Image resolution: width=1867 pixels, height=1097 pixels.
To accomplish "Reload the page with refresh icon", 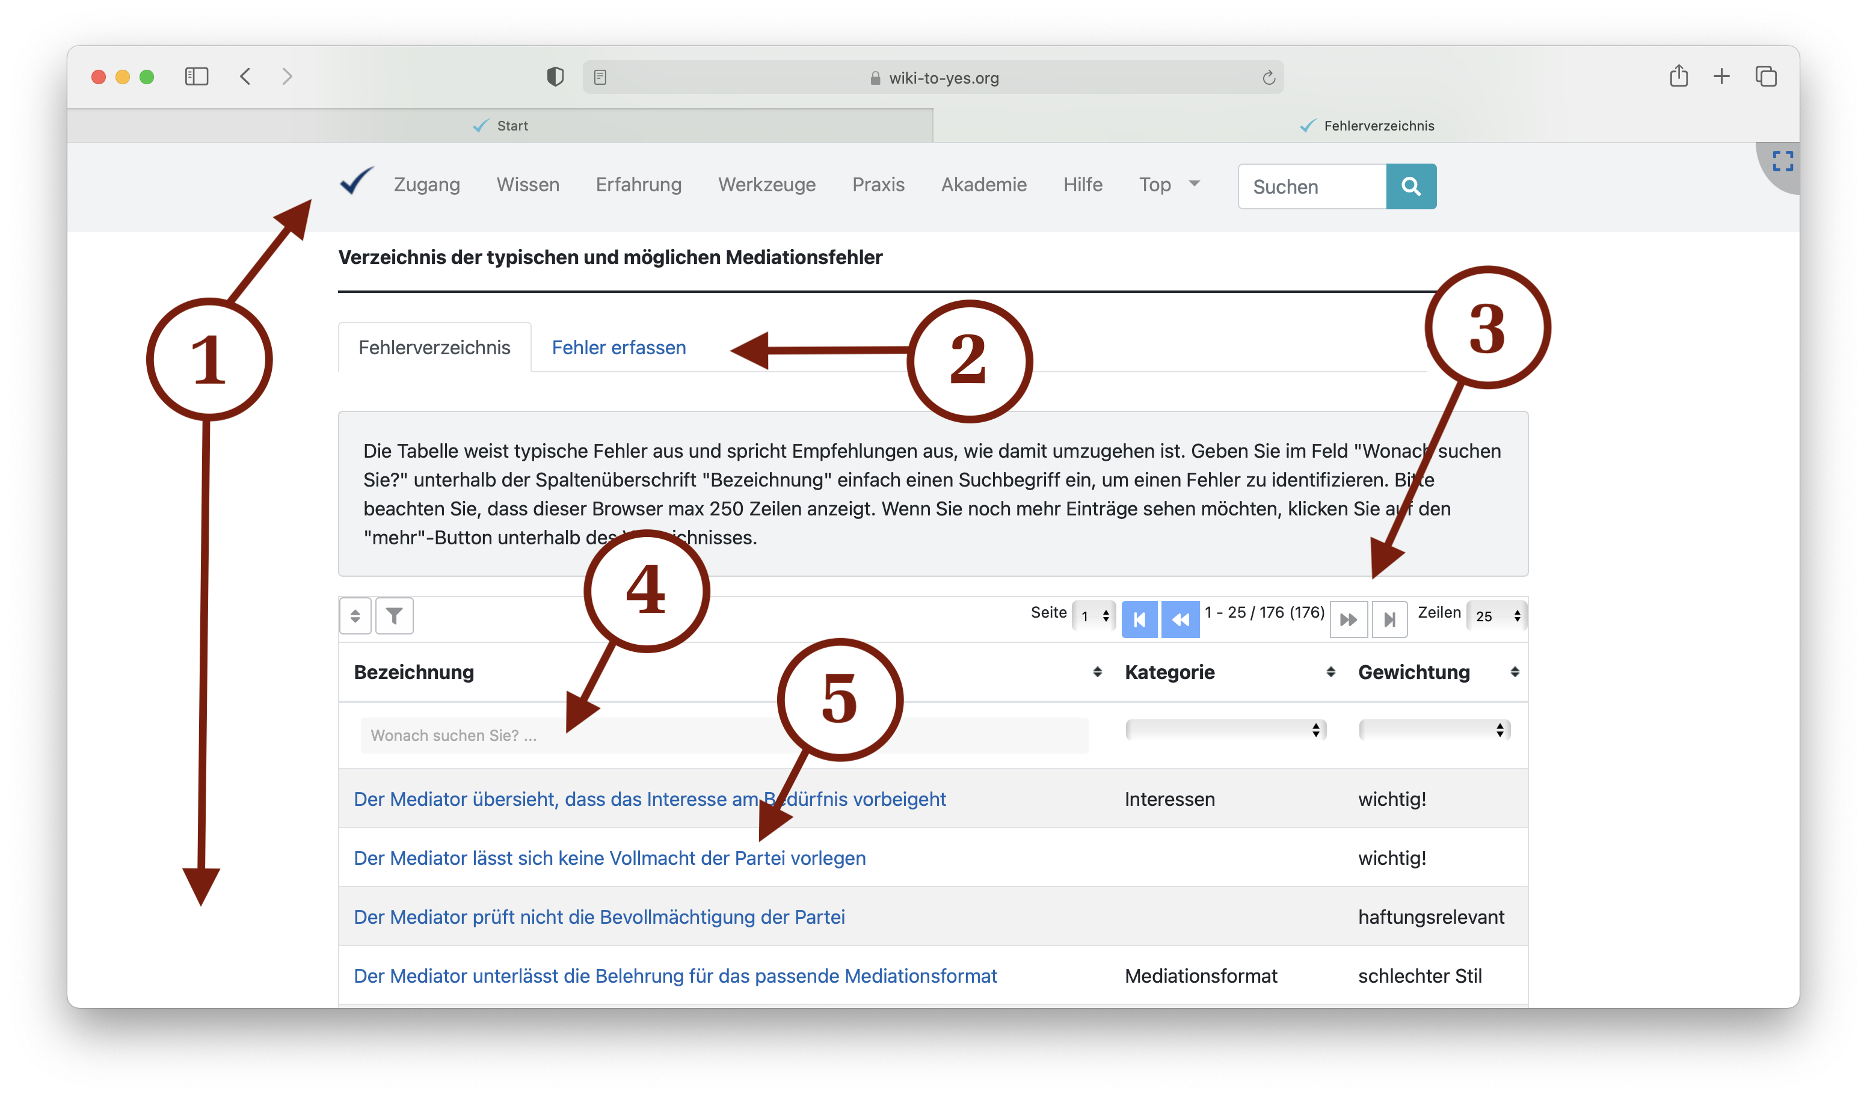I will tap(1269, 78).
